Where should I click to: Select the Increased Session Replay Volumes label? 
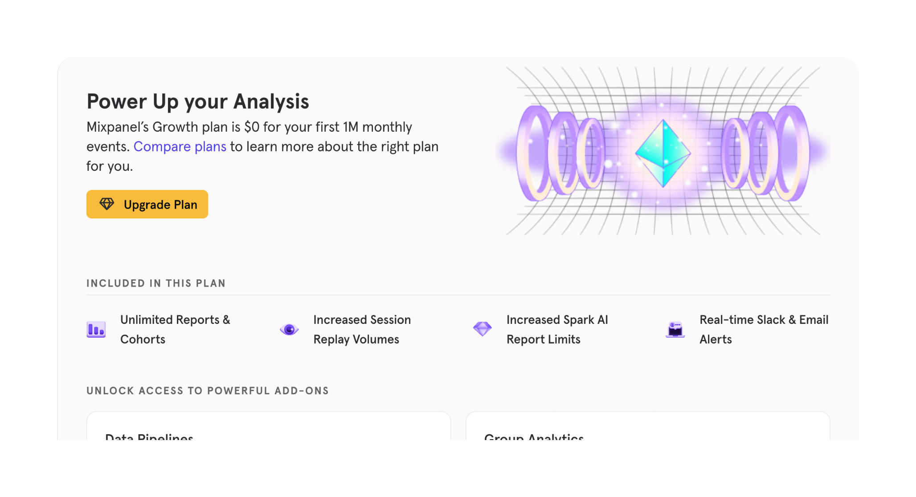click(362, 329)
